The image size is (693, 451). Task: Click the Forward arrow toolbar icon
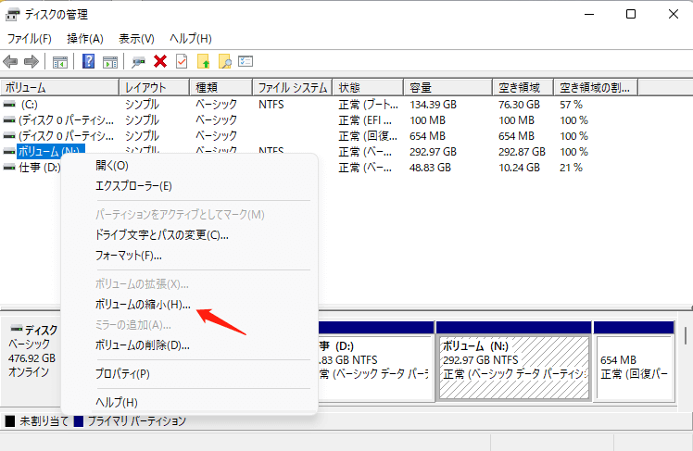31,62
